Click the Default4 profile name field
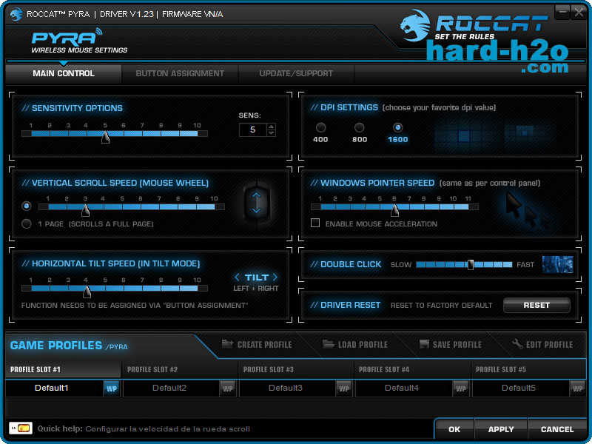The height and width of the screenshot is (444, 592). coord(403,388)
